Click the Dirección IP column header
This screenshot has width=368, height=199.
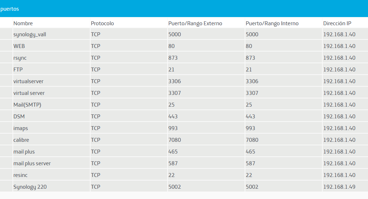[337, 23]
